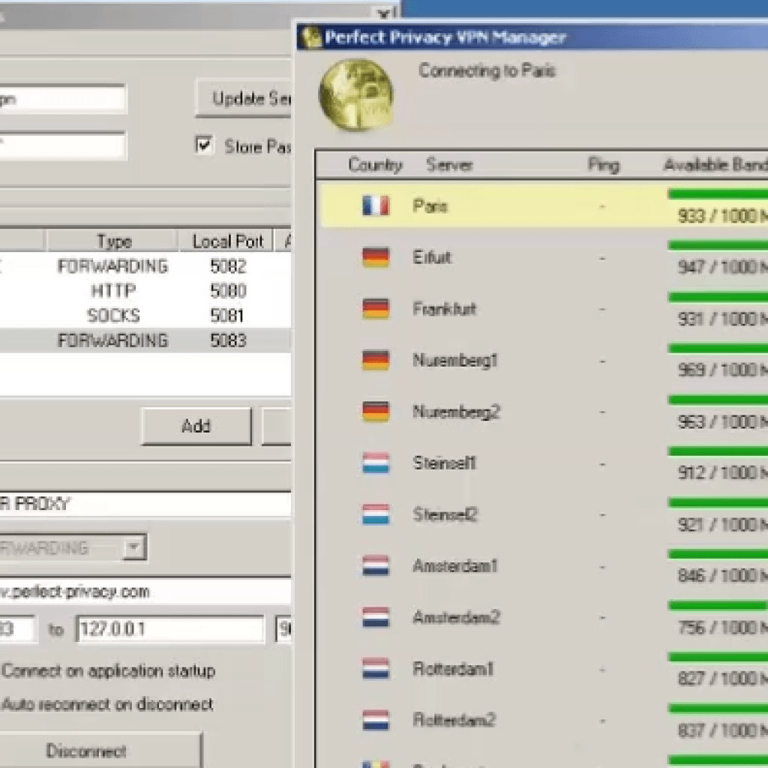Image resolution: width=768 pixels, height=768 pixels.
Task: Select the Luxembourg flag beside Steinsel1
Action: point(376,463)
